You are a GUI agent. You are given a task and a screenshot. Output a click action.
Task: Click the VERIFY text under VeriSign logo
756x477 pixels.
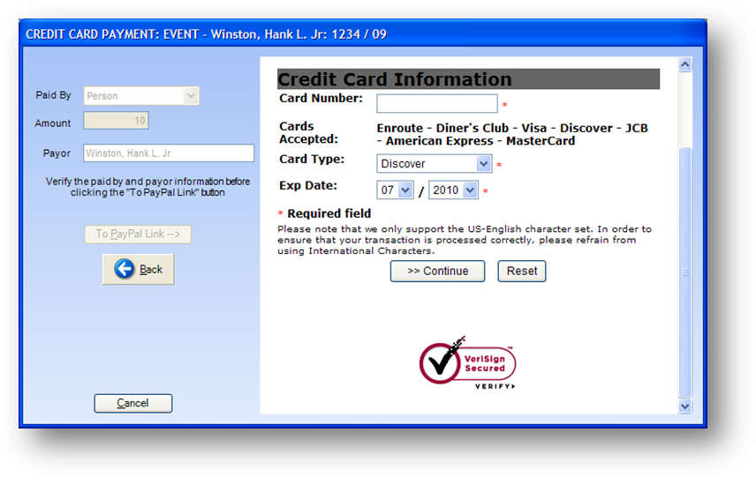coord(495,386)
